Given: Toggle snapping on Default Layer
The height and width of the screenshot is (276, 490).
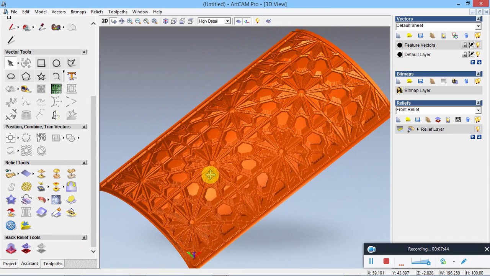Looking at the screenshot, I should pos(472,54).
